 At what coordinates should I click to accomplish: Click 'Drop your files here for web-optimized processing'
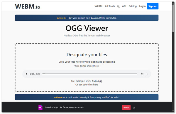point(87,62)
